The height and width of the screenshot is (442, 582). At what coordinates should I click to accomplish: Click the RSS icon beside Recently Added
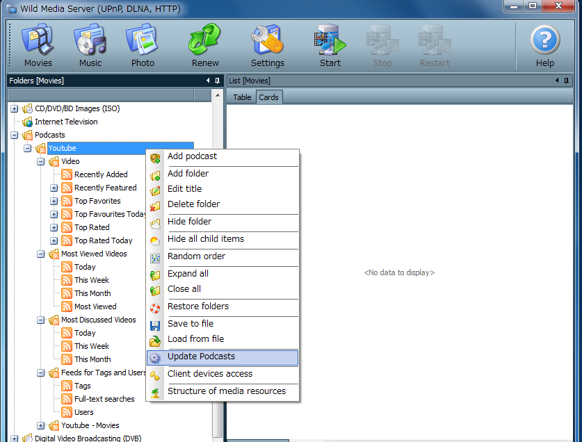tap(67, 174)
